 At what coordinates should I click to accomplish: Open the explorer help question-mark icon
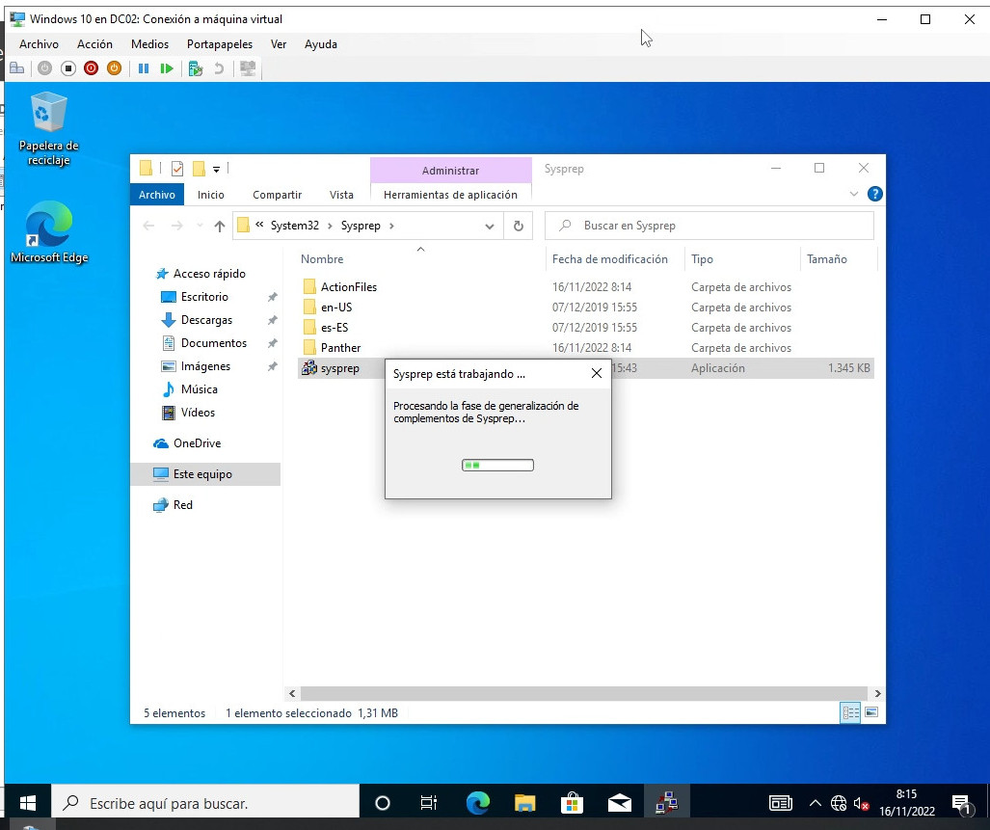point(875,194)
